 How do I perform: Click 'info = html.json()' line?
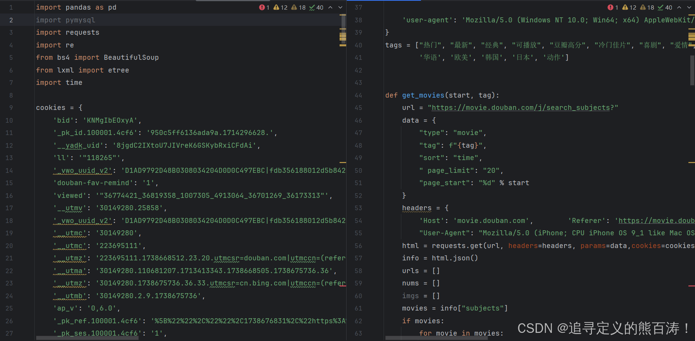pos(440,258)
